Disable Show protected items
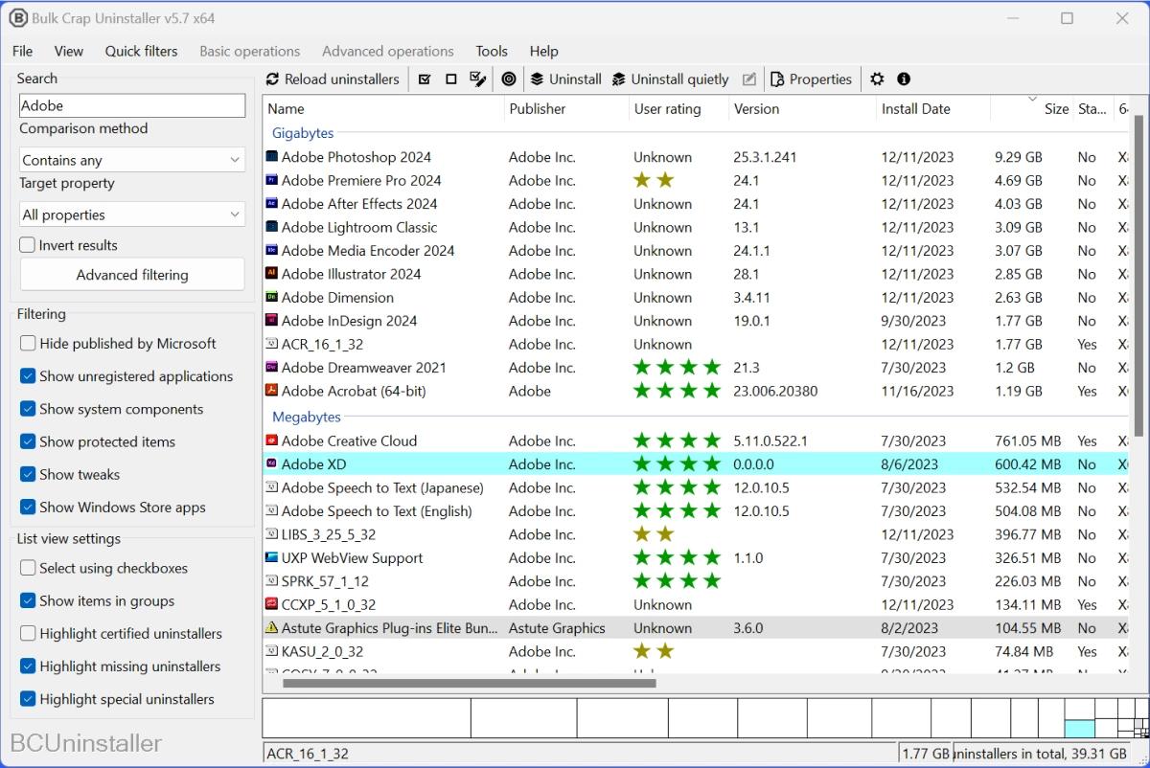The image size is (1150, 768). coord(28,442)
